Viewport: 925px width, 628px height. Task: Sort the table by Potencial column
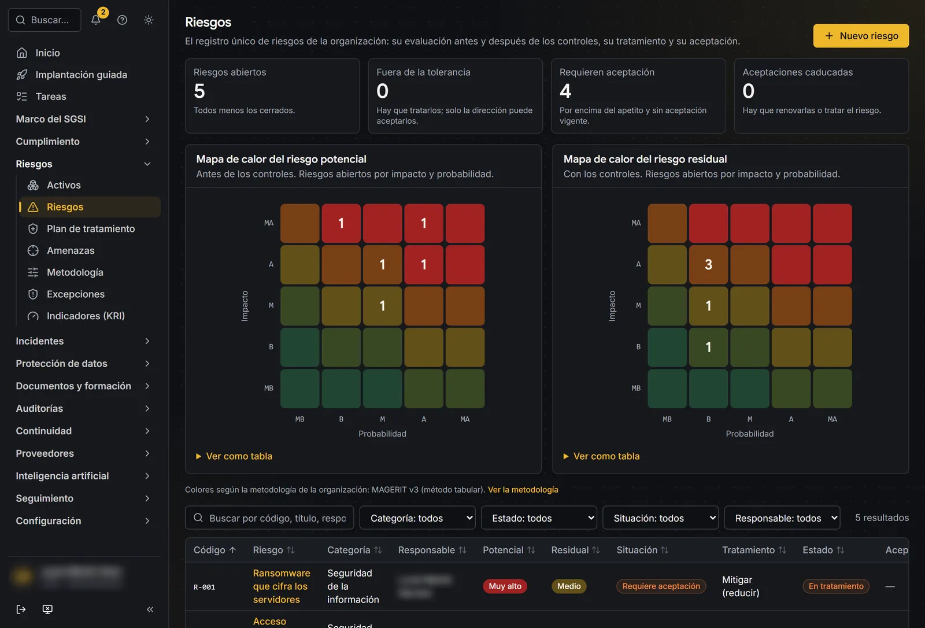tap(509, 550)
